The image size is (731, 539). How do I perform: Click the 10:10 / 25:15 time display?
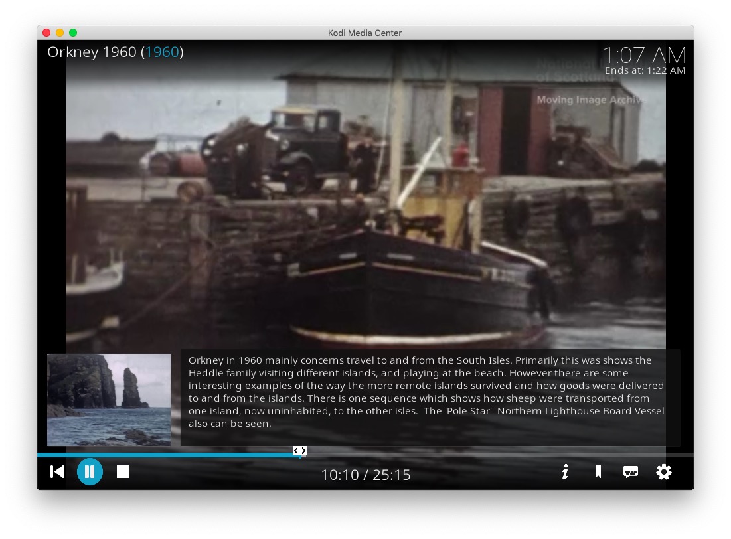366,475
